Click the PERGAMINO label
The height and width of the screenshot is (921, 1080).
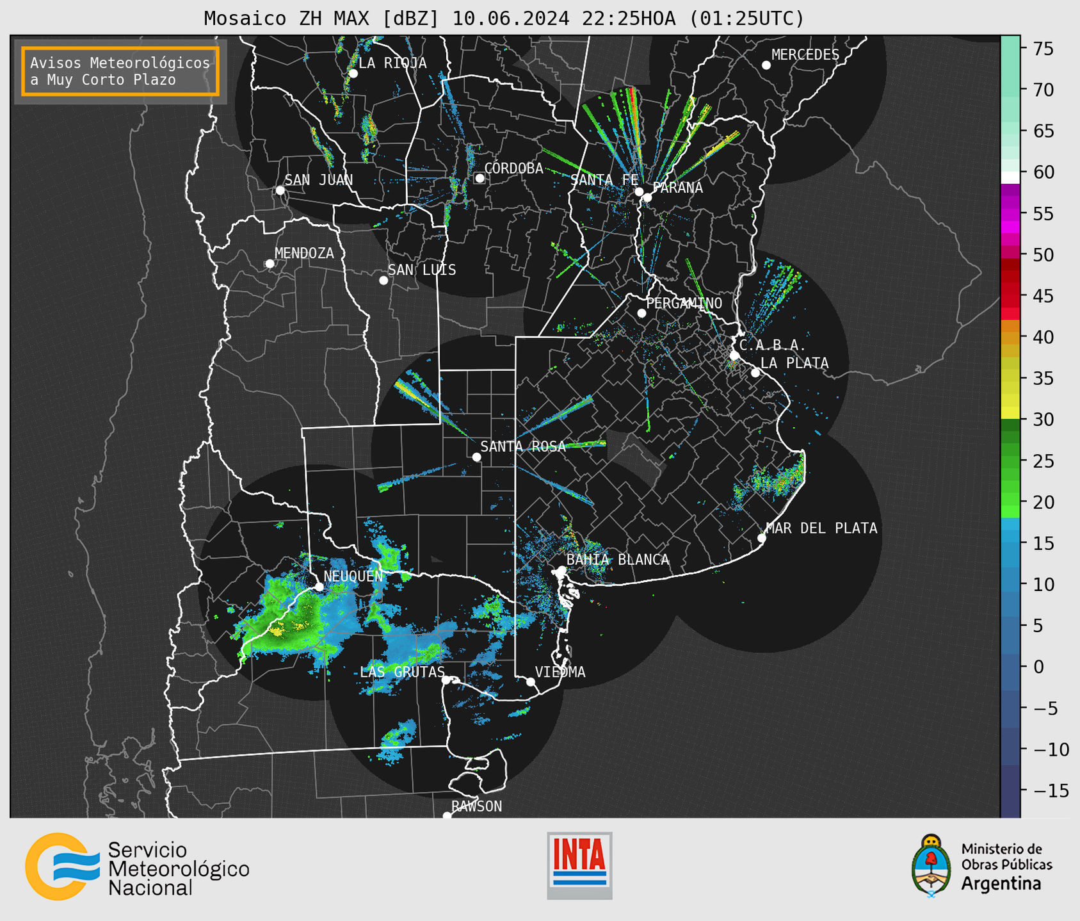click(x=684, y=303)
